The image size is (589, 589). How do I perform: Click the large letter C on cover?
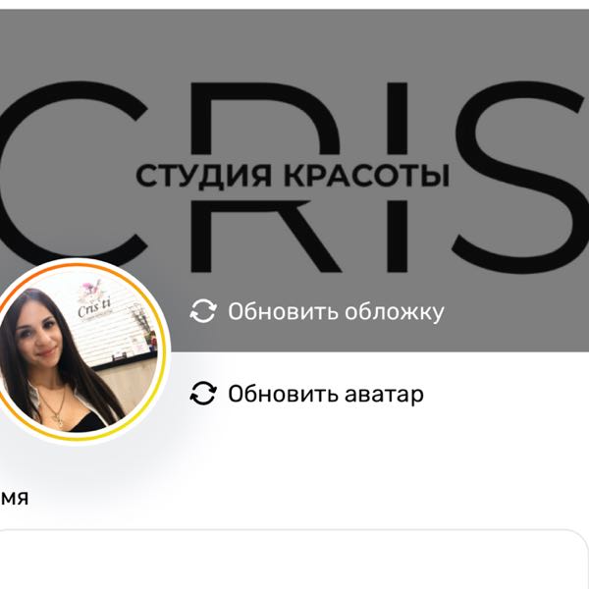(x=72, y=173)
